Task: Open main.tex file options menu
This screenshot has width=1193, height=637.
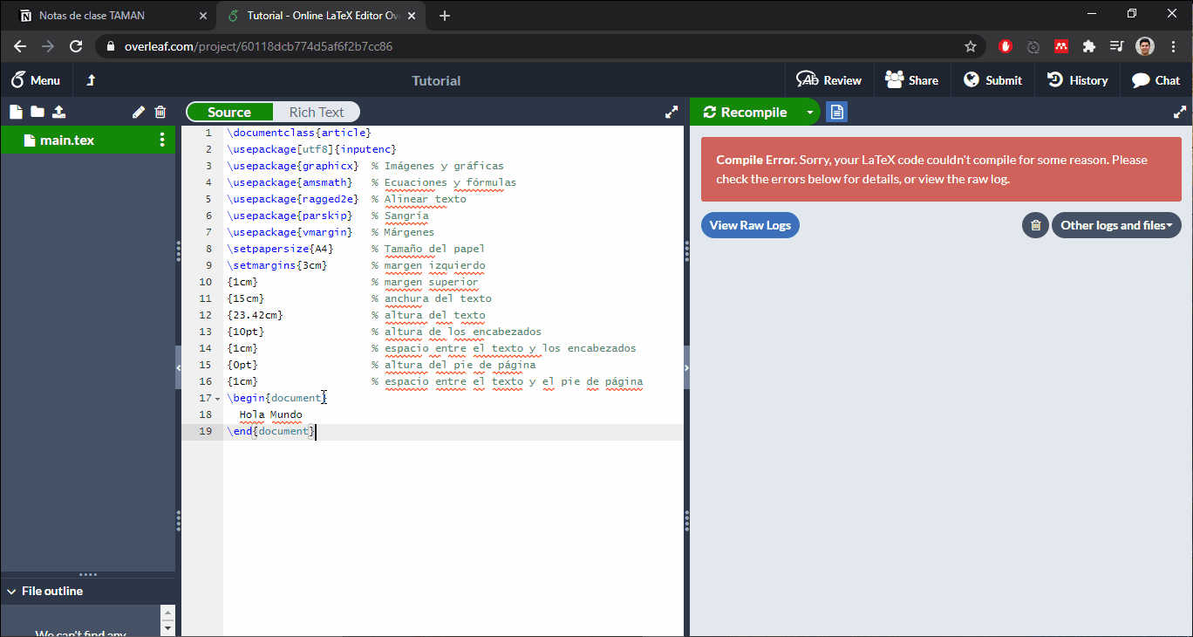Action: pos(161,140)
